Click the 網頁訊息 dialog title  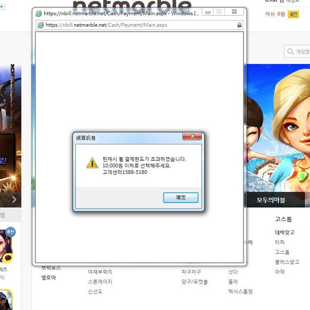tap(86, 138)
